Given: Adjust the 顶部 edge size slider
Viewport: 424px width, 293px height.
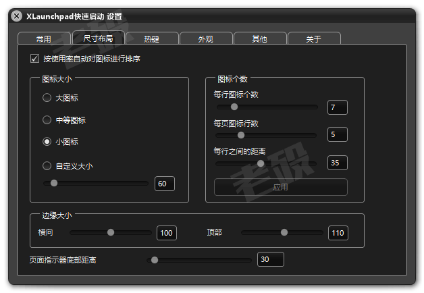Looking at the screenshot, I should coord(282,232).
